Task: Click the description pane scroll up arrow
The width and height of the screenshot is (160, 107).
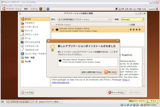Action: tap(143, 48)
